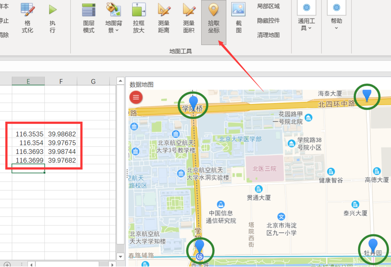Click the 贯通大厦 building marker
The height and width of the screenshot is (267, 391).
coord(258,189)
